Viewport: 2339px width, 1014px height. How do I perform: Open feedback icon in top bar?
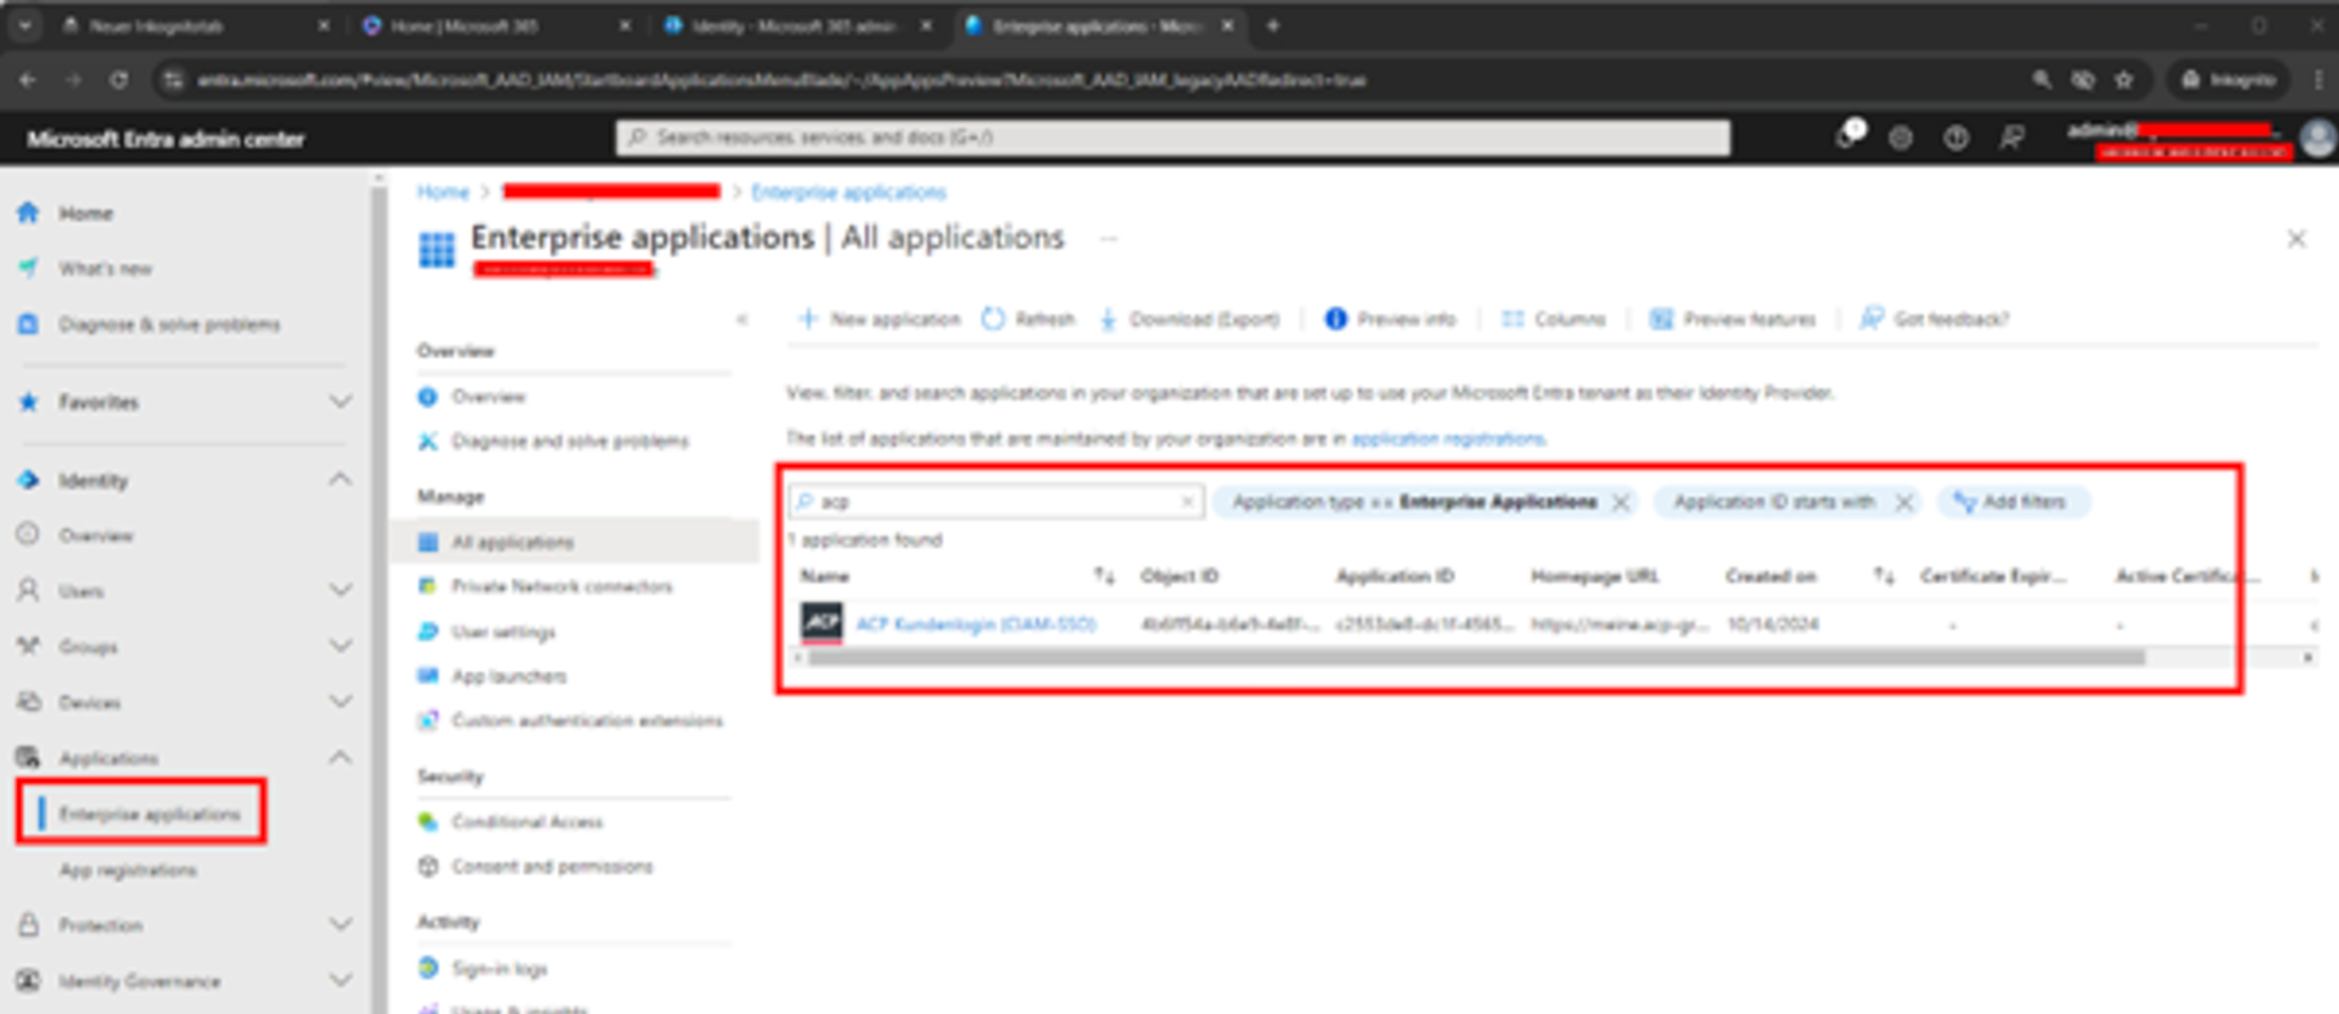(x=2011, y=138)
